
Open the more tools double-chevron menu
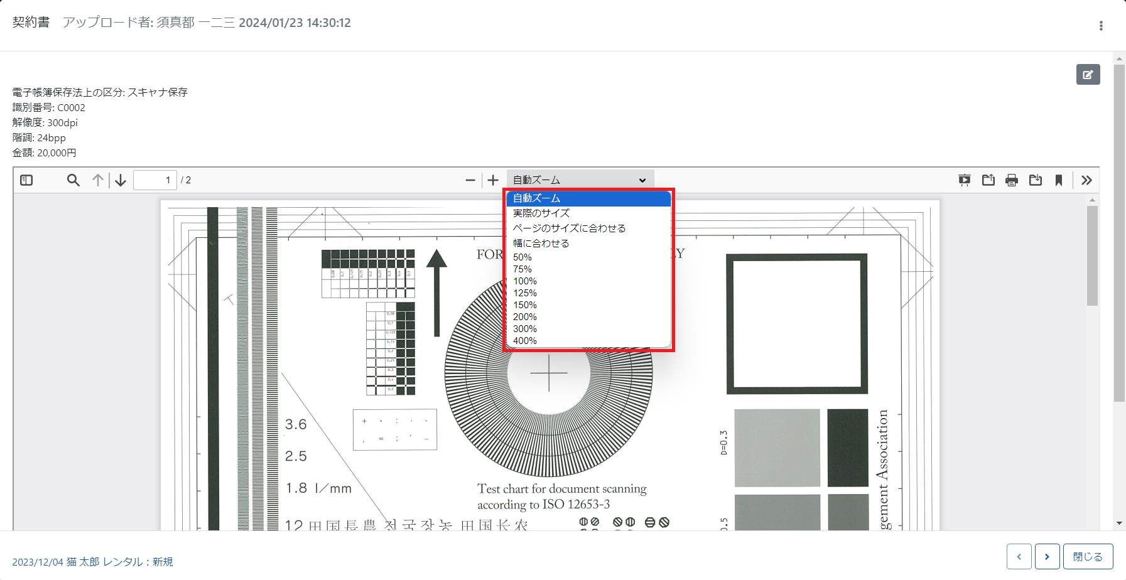[x=1086, y=180]
